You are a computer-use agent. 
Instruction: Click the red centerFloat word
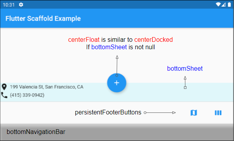[84, 39]
